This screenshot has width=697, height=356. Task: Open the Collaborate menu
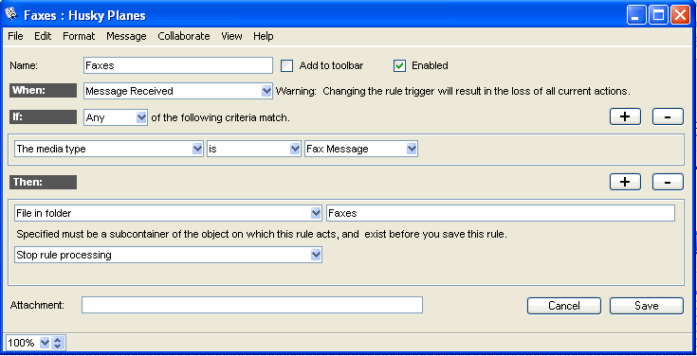pos(184,36)
